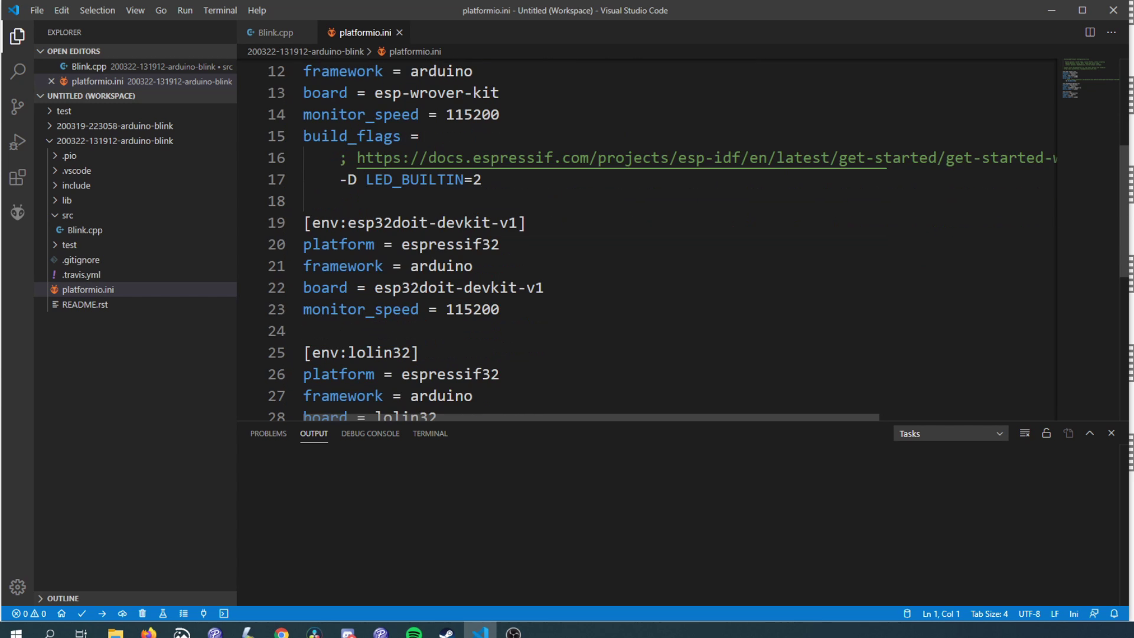Open Spotify from the Windows taskbar

tap(414, 633)
